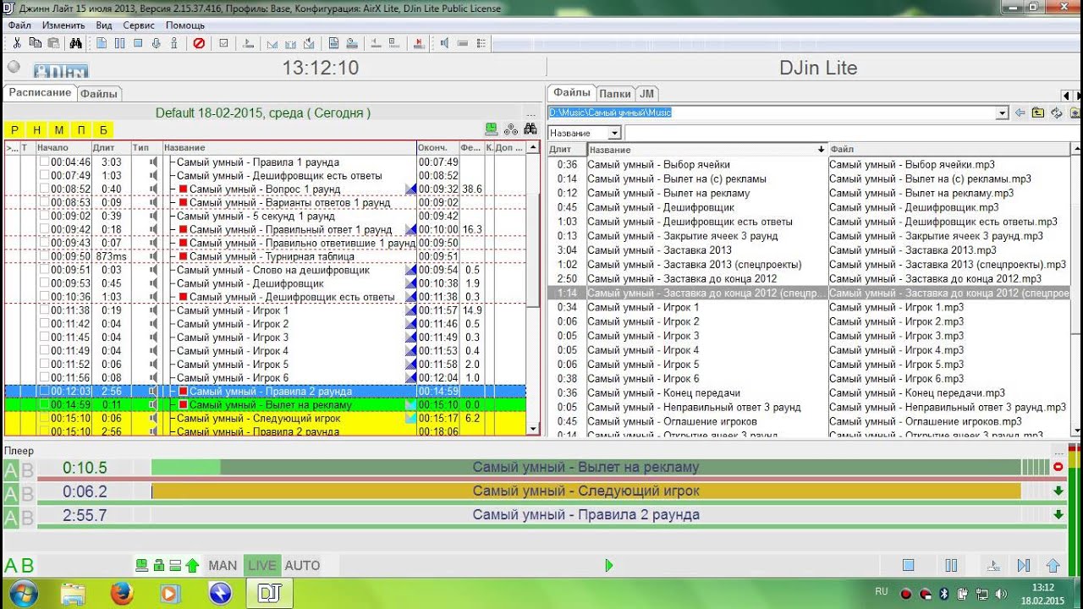Open the Windows Start menu
The width and height of the screenshot is (1083, 609).
(x=23, y=593)
